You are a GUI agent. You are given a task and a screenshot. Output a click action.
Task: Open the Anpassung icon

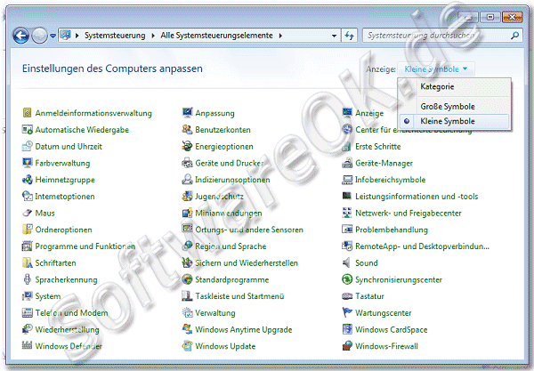[187, 113]
